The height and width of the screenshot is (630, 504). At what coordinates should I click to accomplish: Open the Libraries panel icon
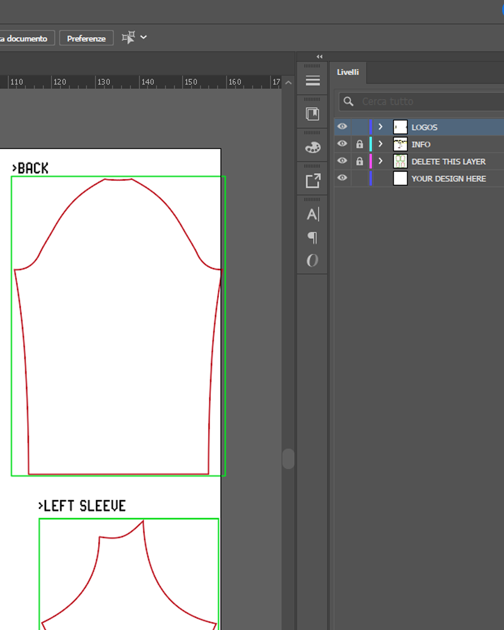(313, 114)
